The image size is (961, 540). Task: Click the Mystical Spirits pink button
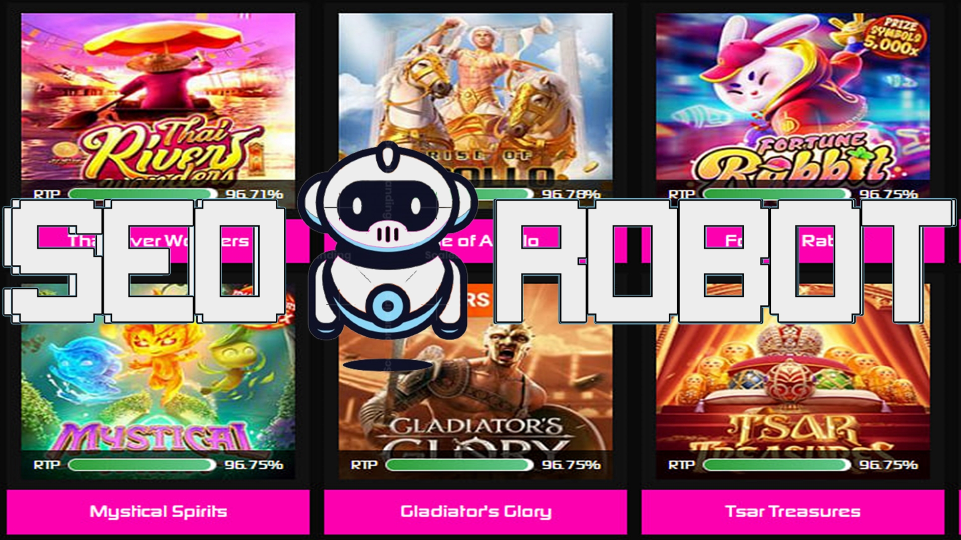point(158,511)
